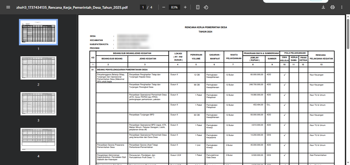Click the SASARAN / MANFAAT column header

pos(214,57)
